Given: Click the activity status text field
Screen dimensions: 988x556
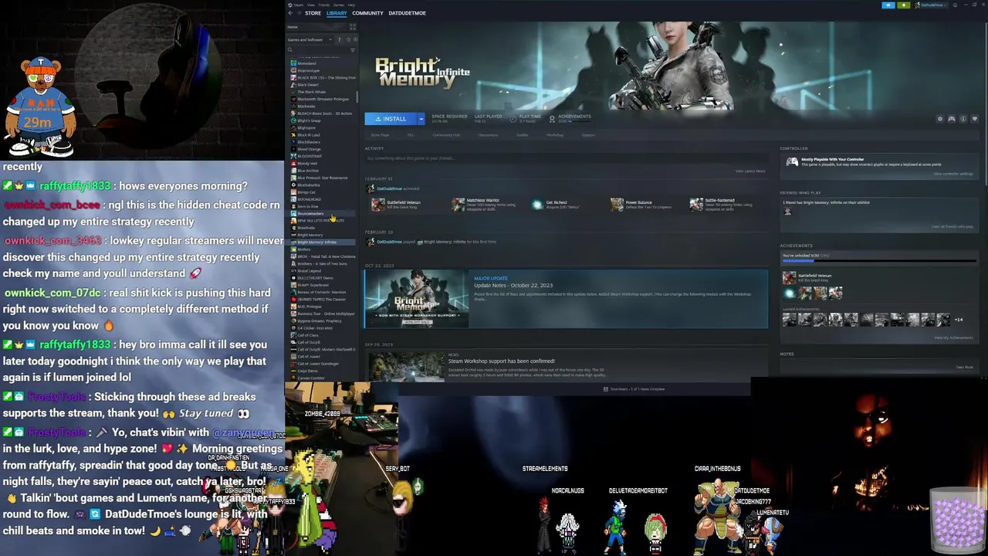Looking at the screenshot, I should point(566,158).
